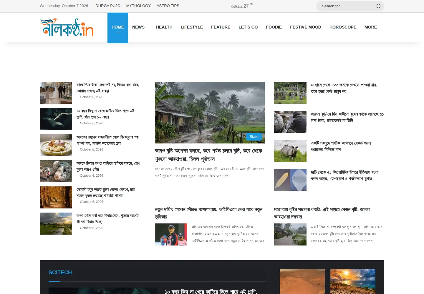Open the FEATURE menu

click(x=221, y=27)
